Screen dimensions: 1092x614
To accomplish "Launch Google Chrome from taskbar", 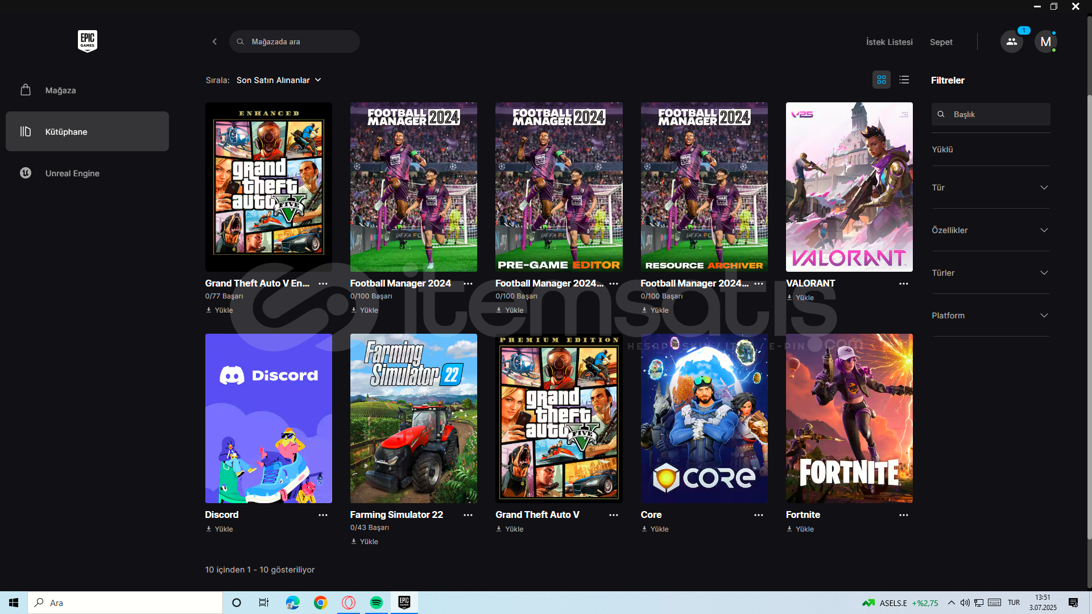I will coord(320,603).
